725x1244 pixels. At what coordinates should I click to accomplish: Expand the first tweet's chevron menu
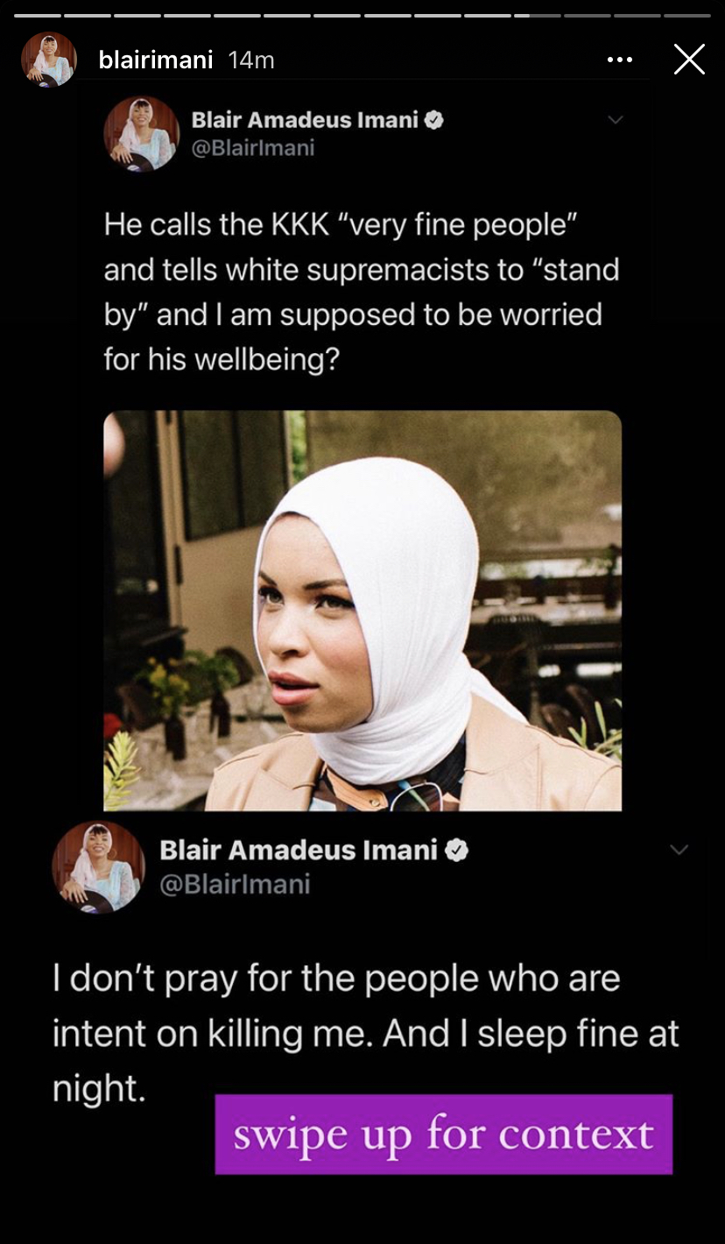[616, 120]
